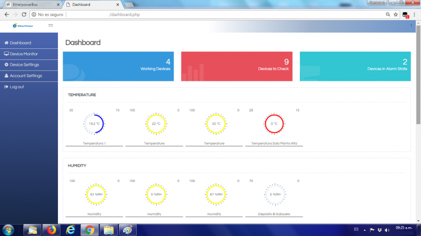Click the Dashboard home icon in sidebar
421x236 pixels.
6,43
